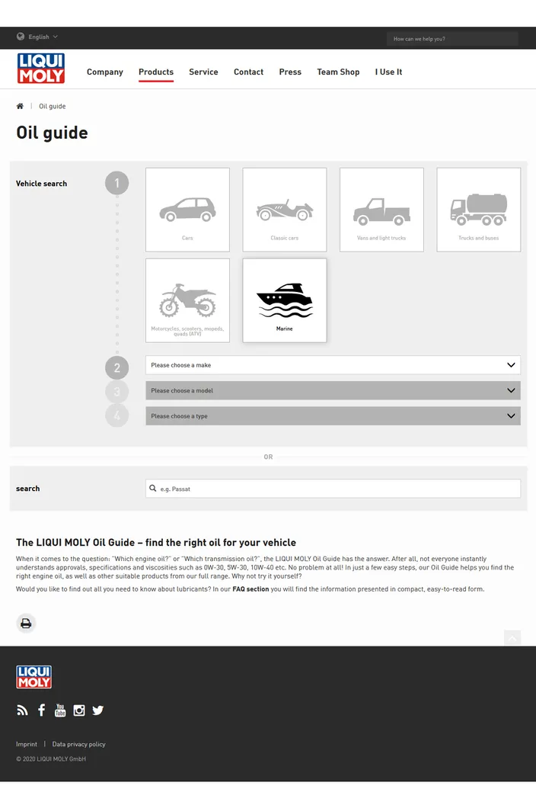Open the Products menu item
Screen dimensions: 536x805
tap(156, 72)
